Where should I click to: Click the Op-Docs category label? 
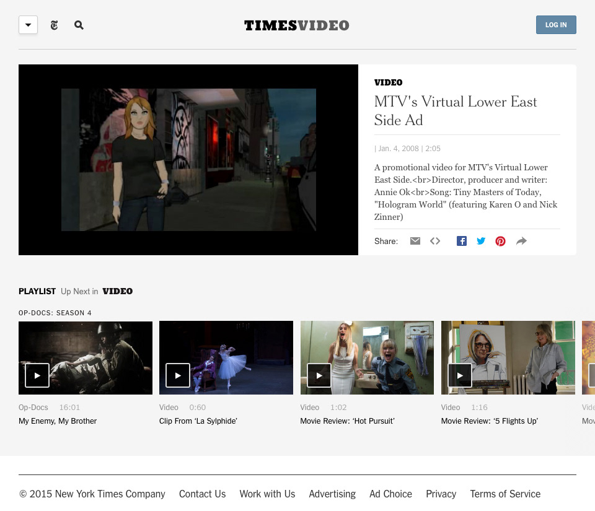[33, 408]
